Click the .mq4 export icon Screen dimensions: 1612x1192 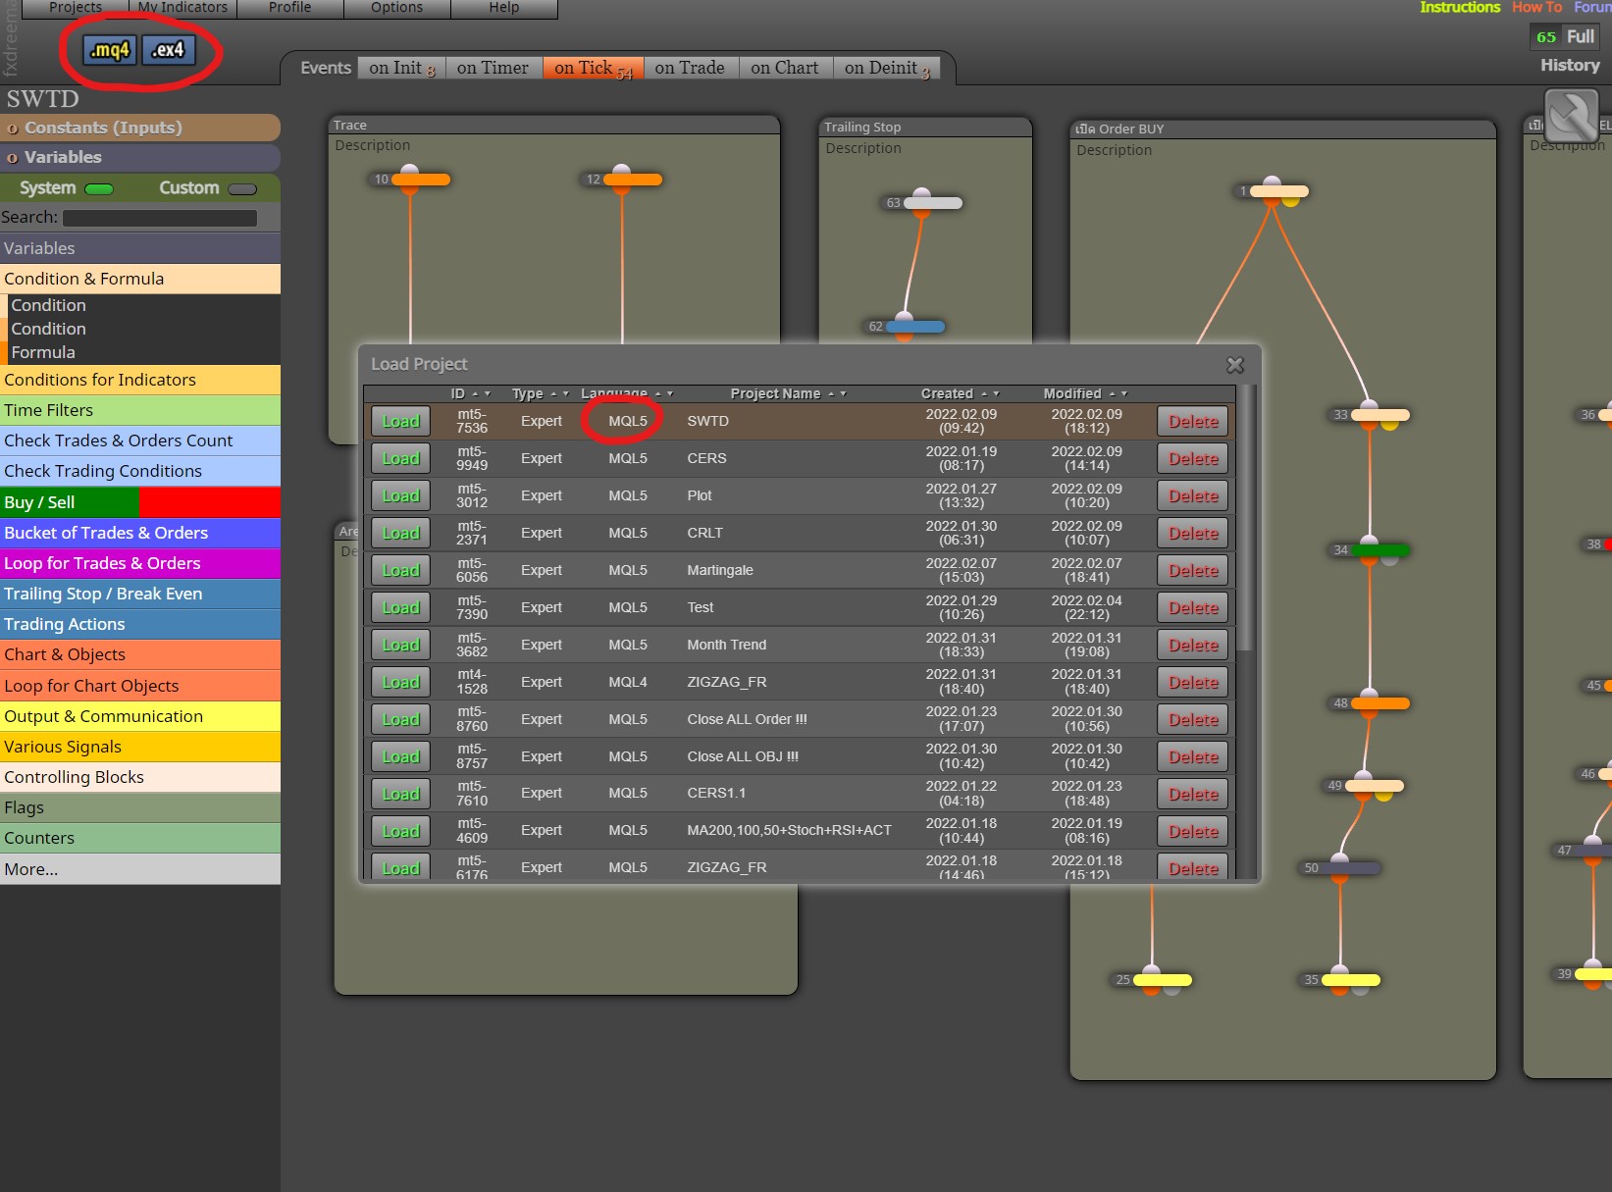click(x=109, y=50)
